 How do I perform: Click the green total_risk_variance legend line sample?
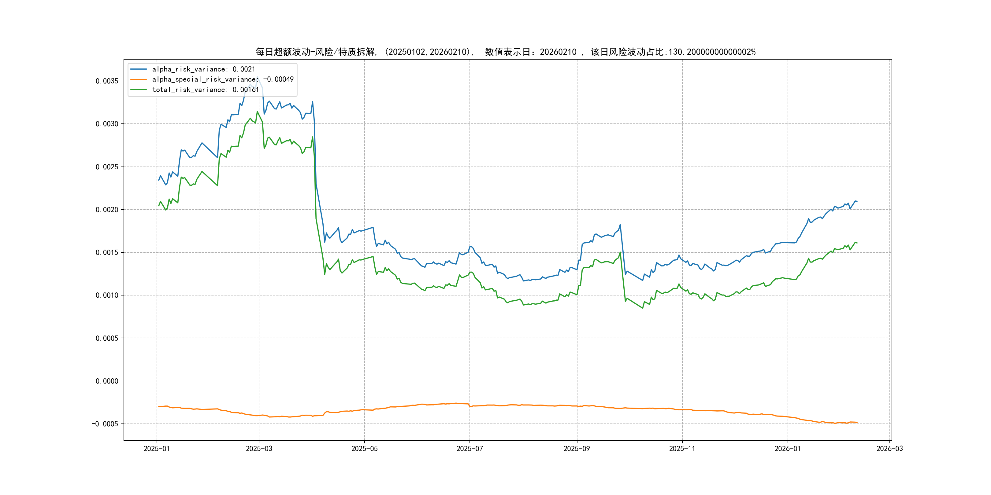(139, 90)
